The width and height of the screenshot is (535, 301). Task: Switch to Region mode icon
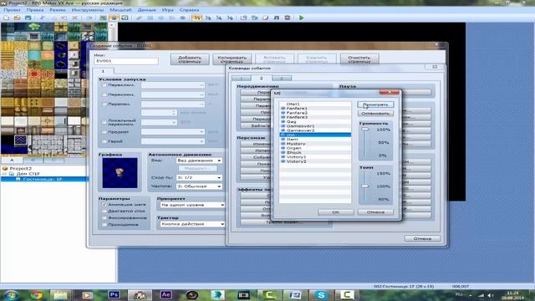[125, 18]
